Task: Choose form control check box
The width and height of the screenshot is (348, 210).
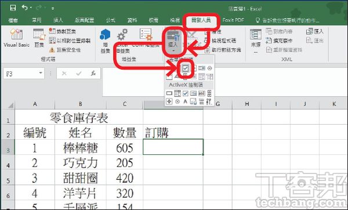Action: coord(186,68)
